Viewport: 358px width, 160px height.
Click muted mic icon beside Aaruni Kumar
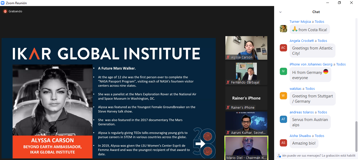tap(228, 133)
